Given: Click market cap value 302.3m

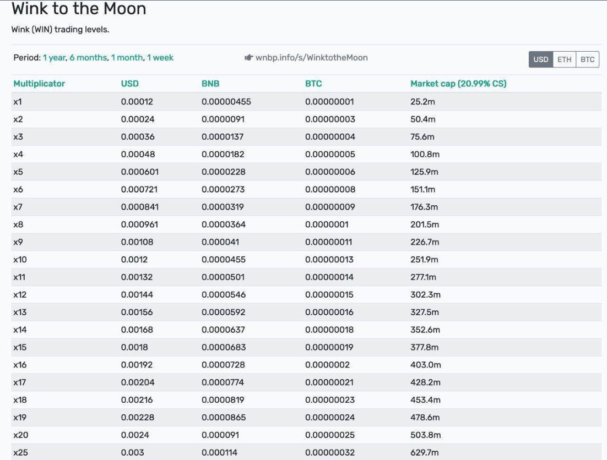Looking at the screenshot, I should (x=425, y=294).
